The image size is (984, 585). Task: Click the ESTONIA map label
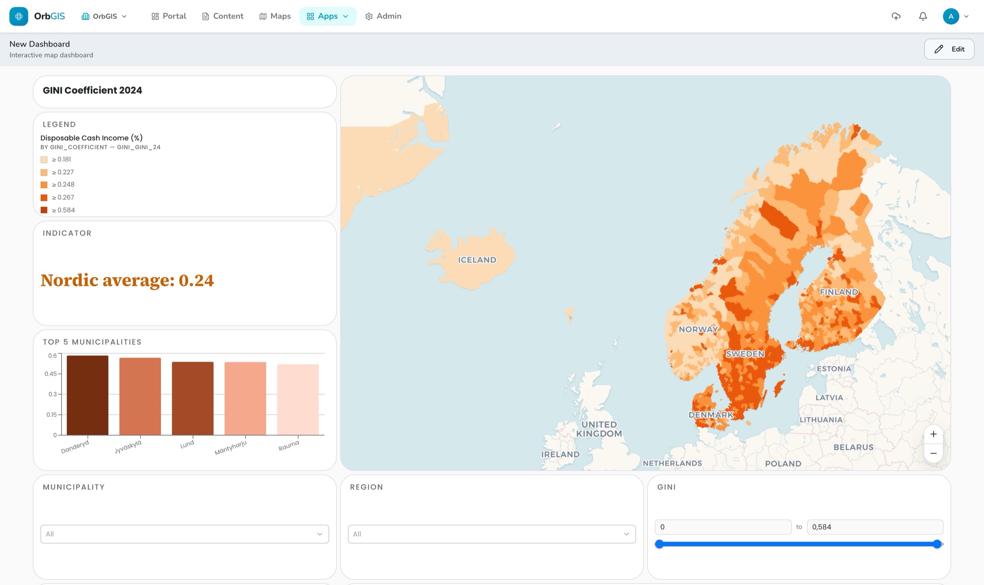pyautogui.click(x=834, y=369)
